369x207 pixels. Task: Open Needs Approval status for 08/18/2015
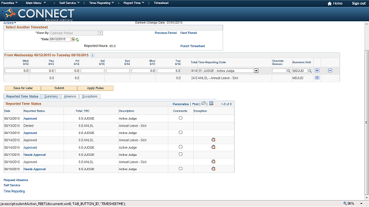pyautogui.click(x=35, y=169)
